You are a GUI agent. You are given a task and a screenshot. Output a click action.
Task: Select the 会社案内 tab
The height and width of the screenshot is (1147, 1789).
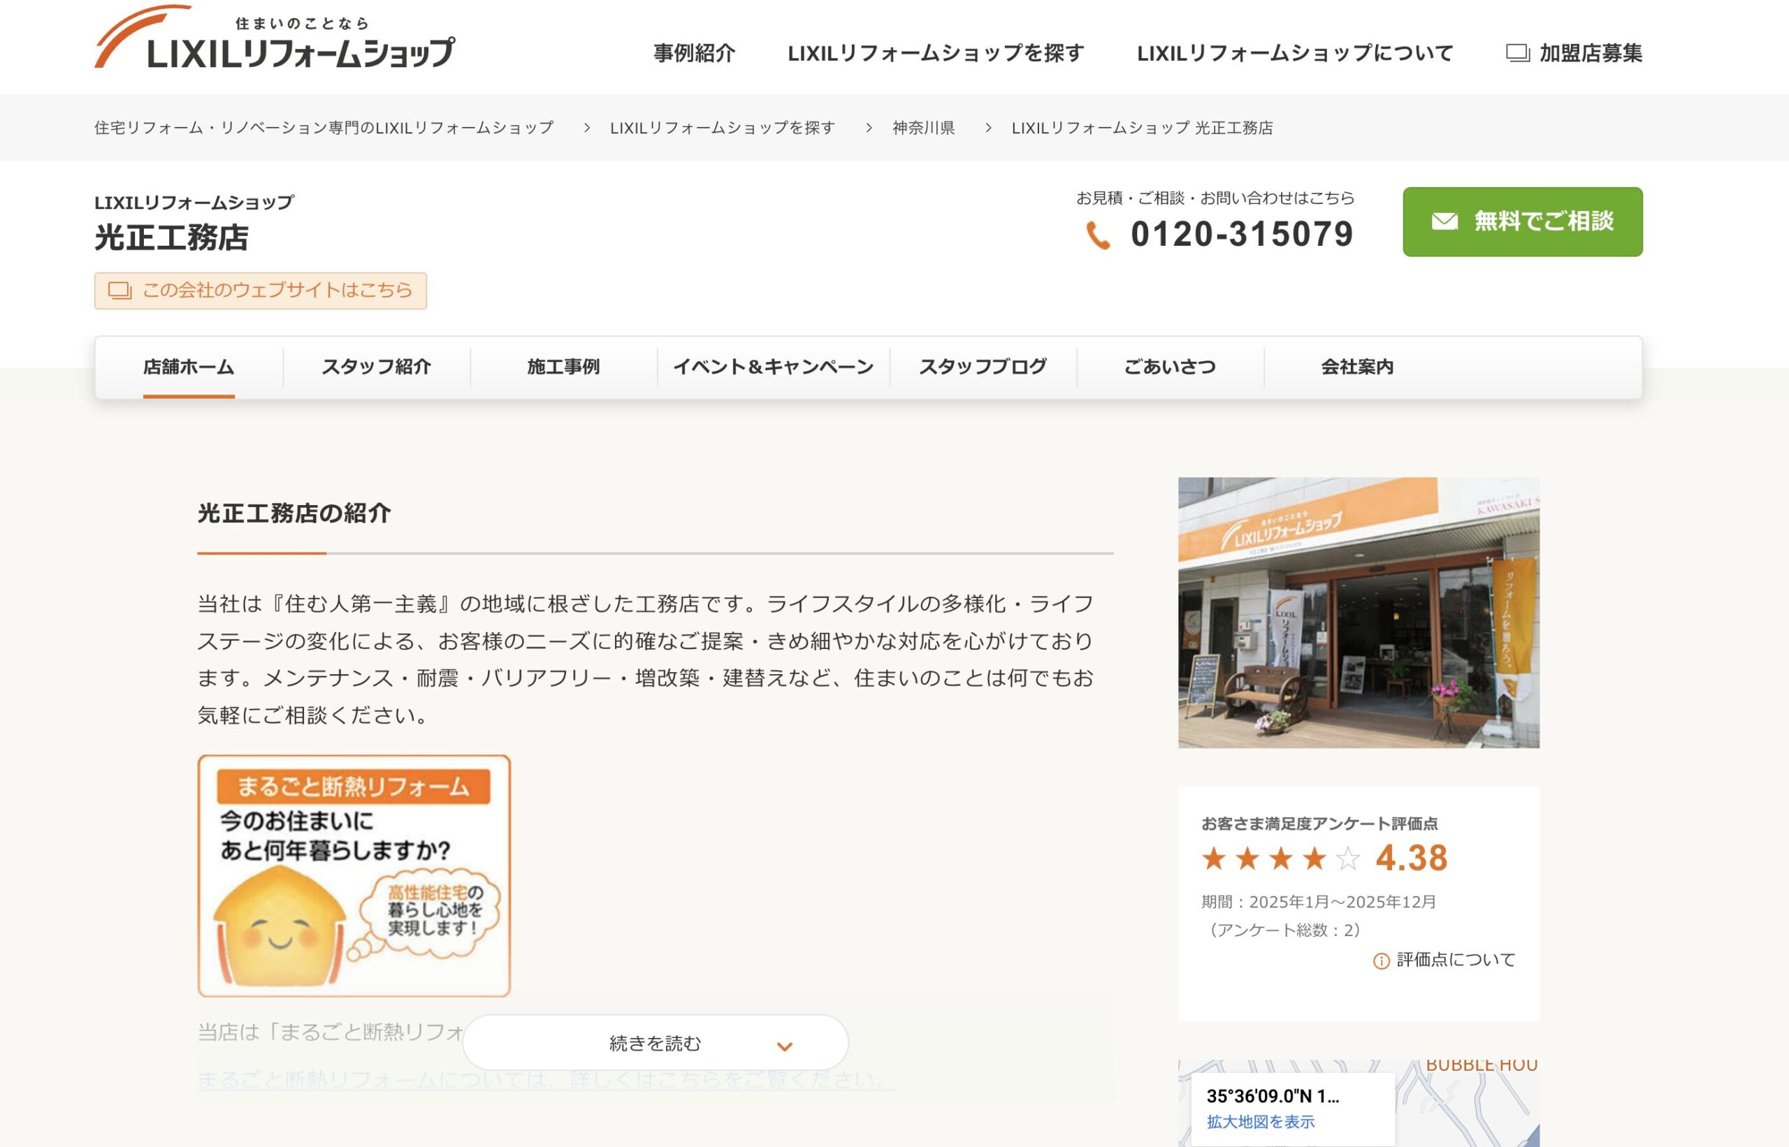click(x=1357, y=367)
